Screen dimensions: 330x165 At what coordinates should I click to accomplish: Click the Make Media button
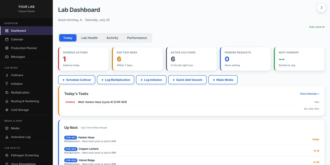click(223, 80)
